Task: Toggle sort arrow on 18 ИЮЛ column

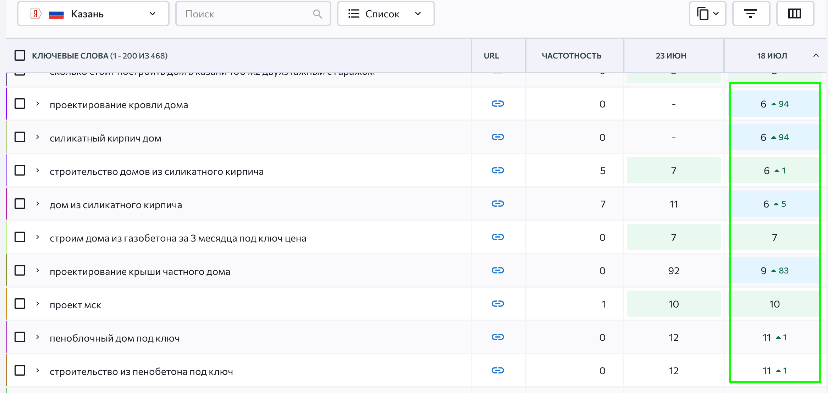Action: pos(816,55)
